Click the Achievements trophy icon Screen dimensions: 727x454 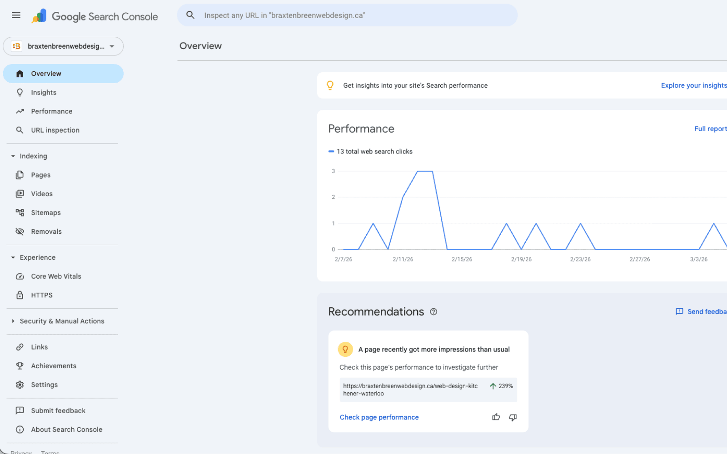click(x=20, y=365)
